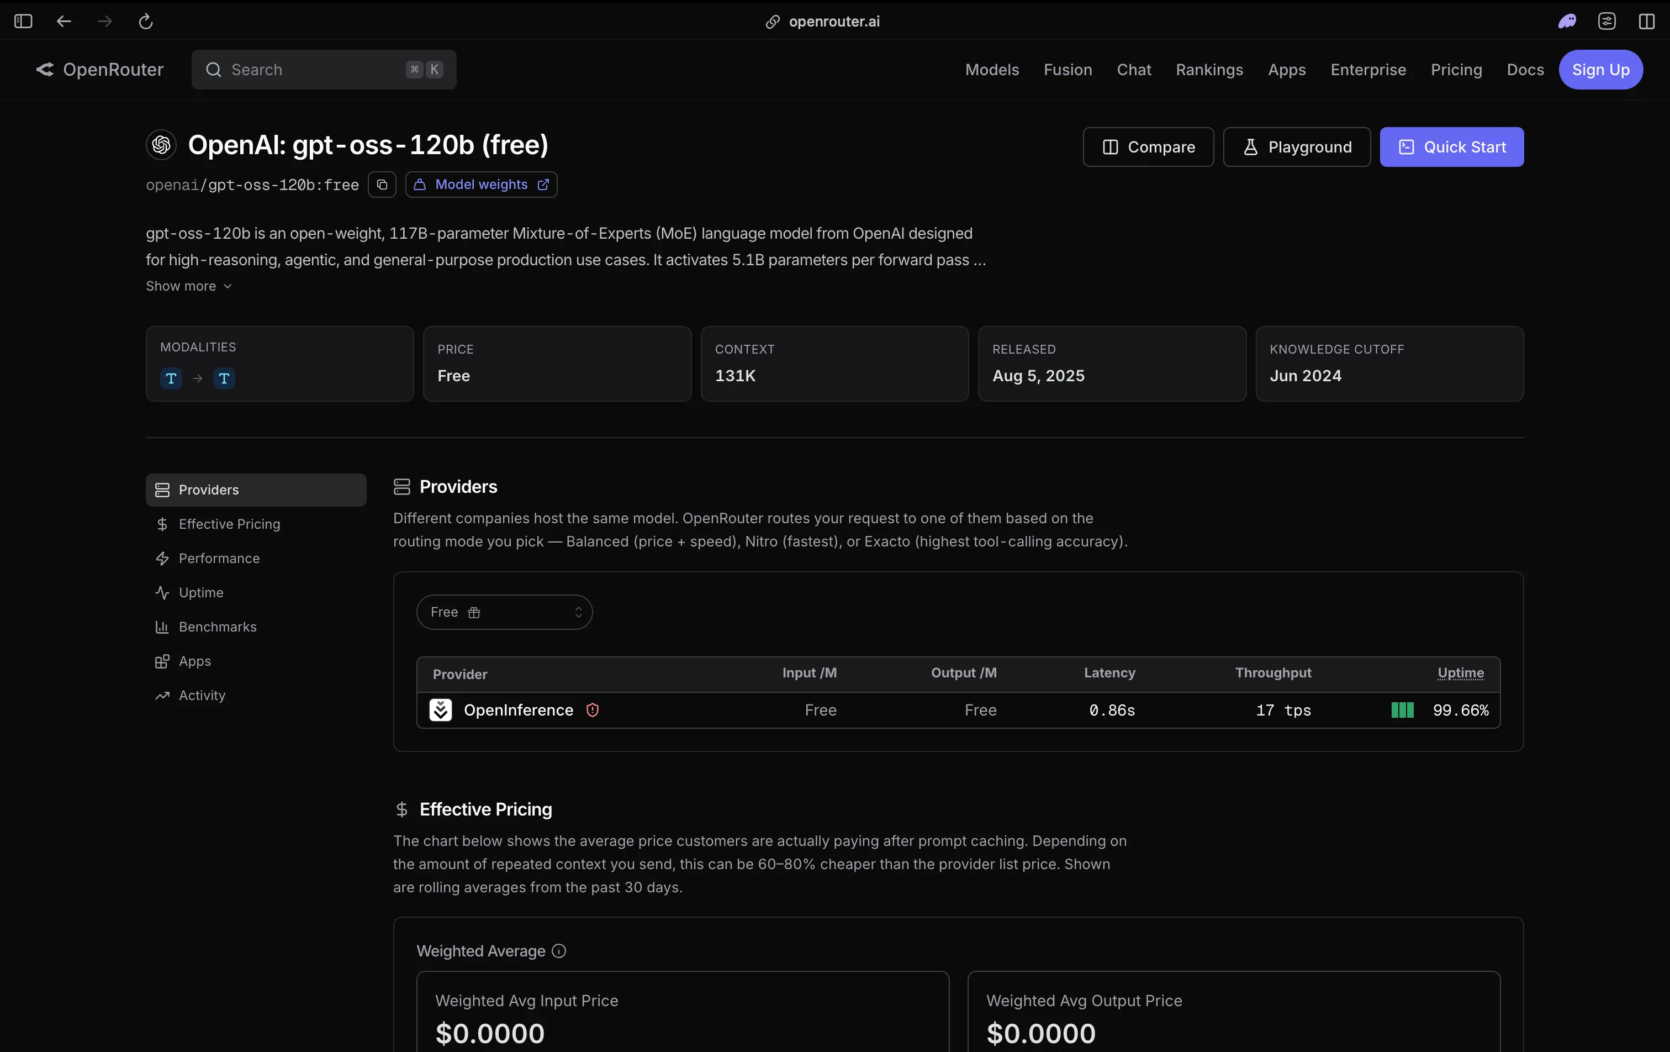Go forward with the browser forward arrow
1670x1052 pixels.
coord(105,22)
